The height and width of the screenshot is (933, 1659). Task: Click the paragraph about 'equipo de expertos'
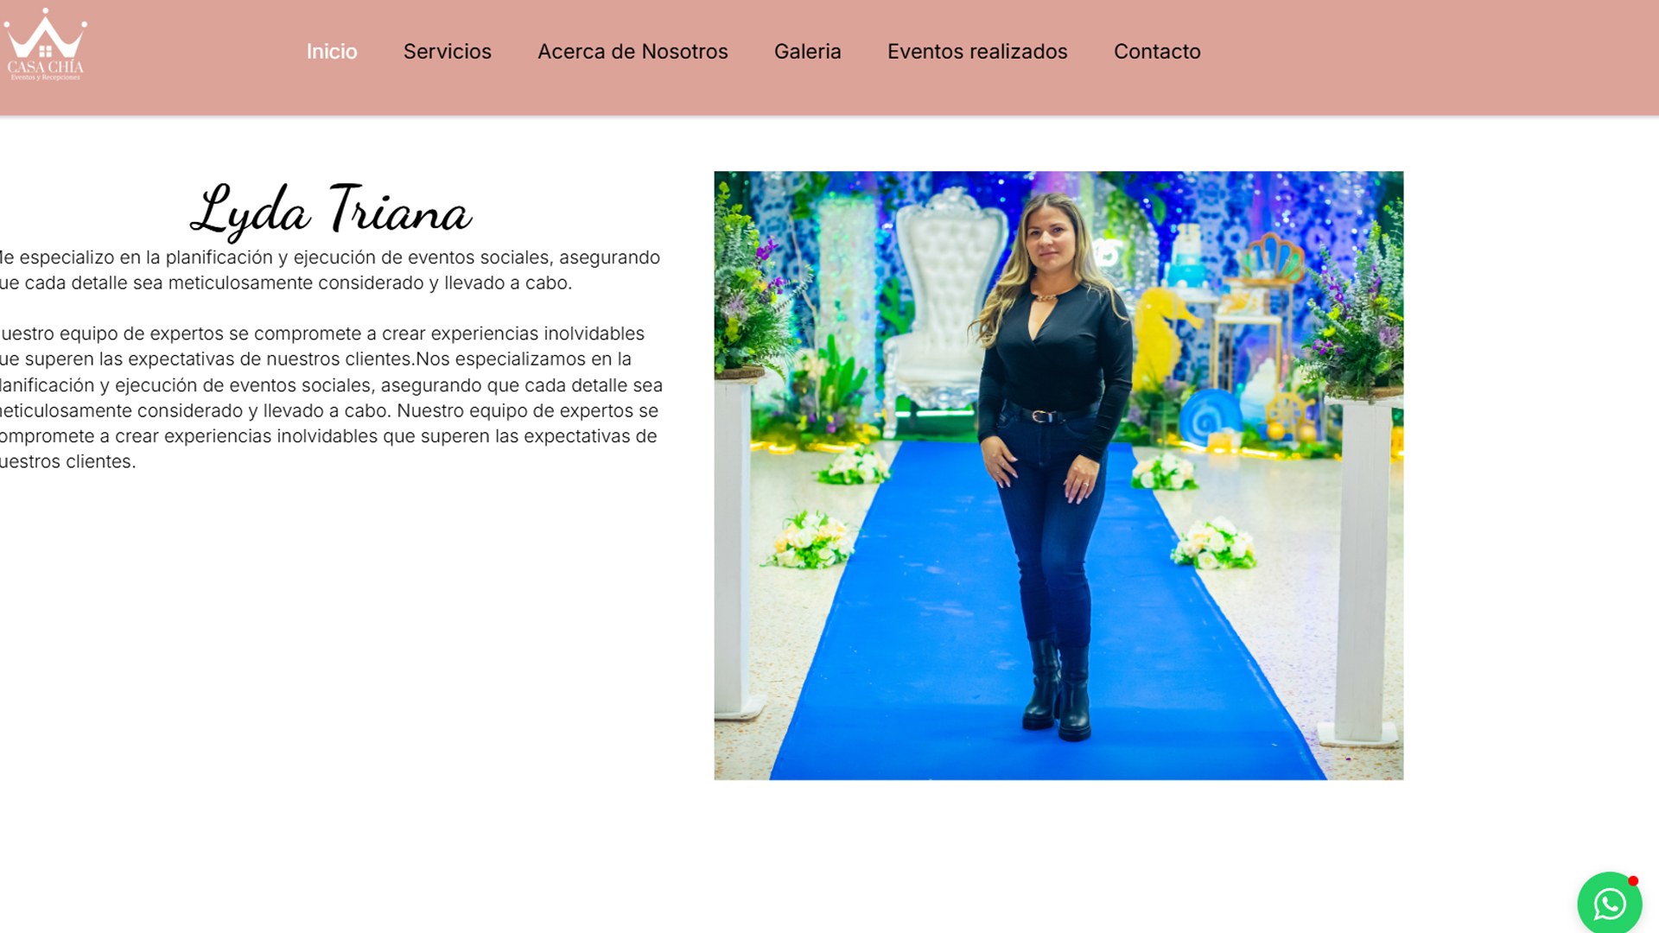pyautogui.click(x=330, y=397)
